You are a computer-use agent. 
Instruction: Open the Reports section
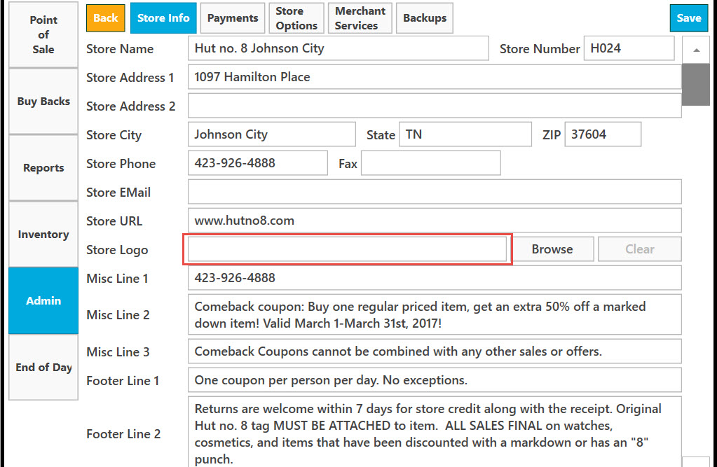[x=43, y=168]
